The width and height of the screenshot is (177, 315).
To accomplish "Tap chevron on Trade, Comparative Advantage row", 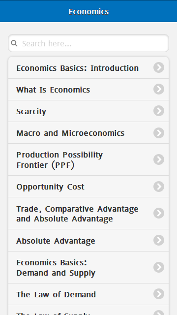I will click(x=159, y=213).
